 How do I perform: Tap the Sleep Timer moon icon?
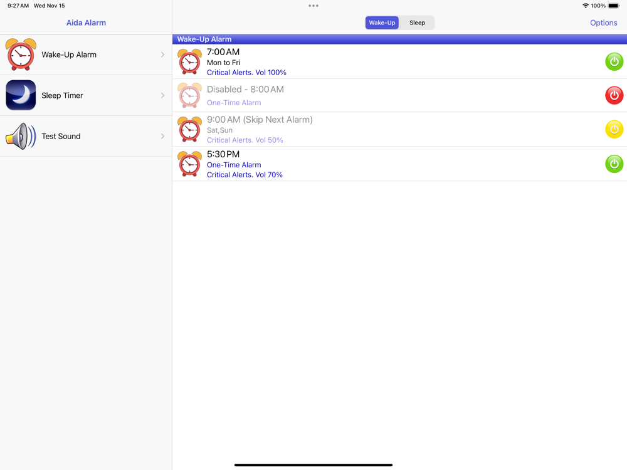coord(21,95)
